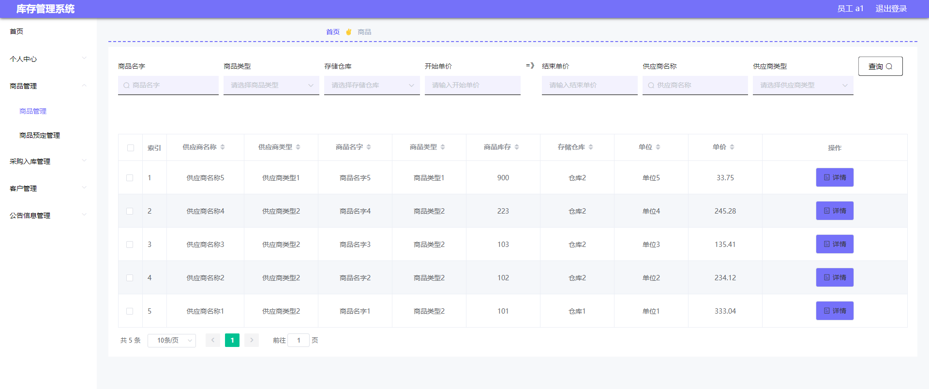Check the row with 供应商名称5
The width and height of the screenshot is (929, 389).
[x=130, y=178]
